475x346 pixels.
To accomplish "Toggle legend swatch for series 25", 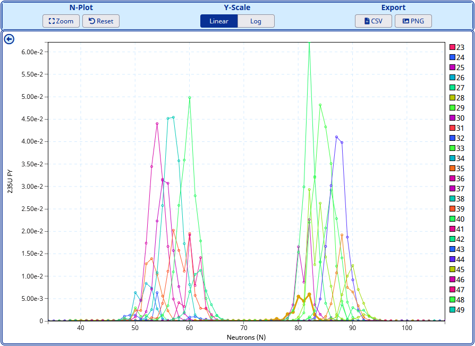I will [452, 67].
